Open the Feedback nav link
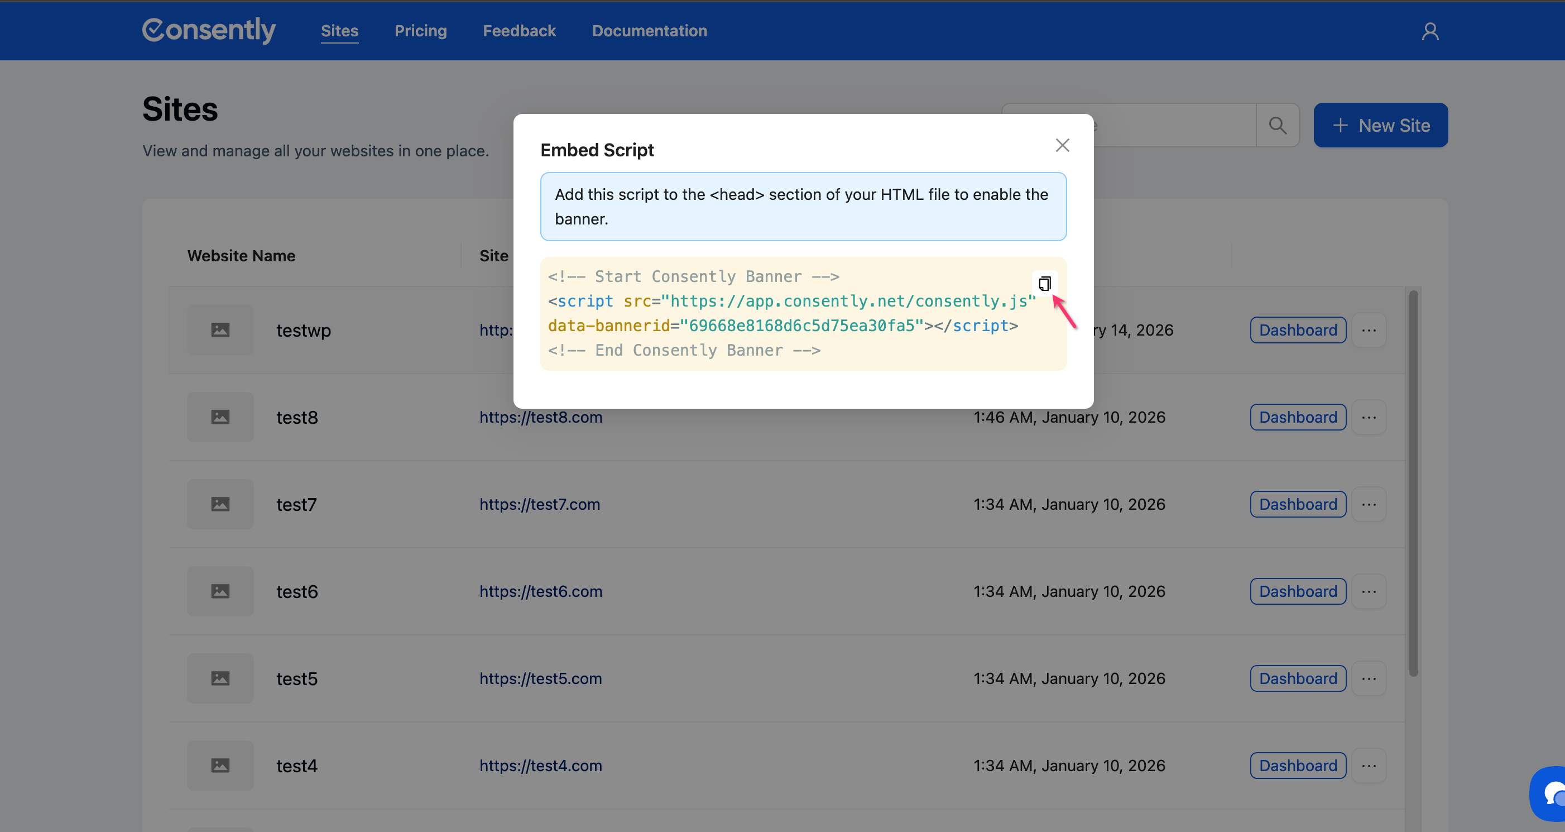Screen dimensions: 1565x832 pyautogui.click(x=519, y=31)
